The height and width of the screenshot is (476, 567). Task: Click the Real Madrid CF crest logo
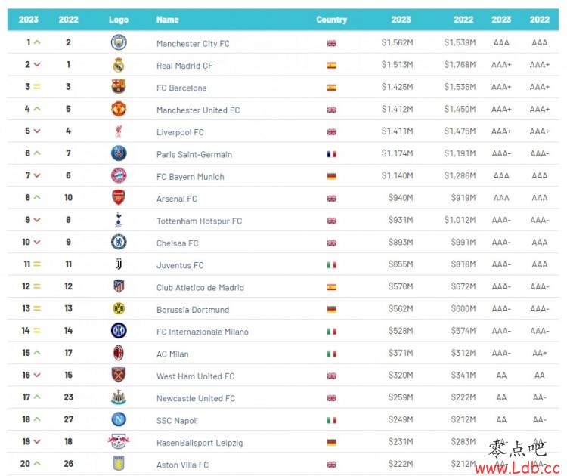click(x=119, y=65)
